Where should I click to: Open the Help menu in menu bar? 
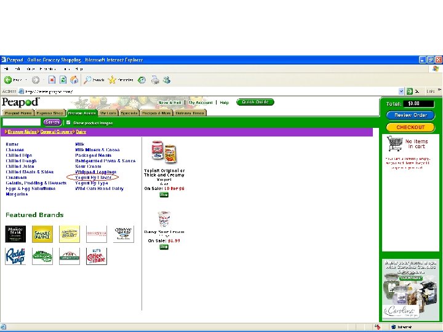pos(79,69)
